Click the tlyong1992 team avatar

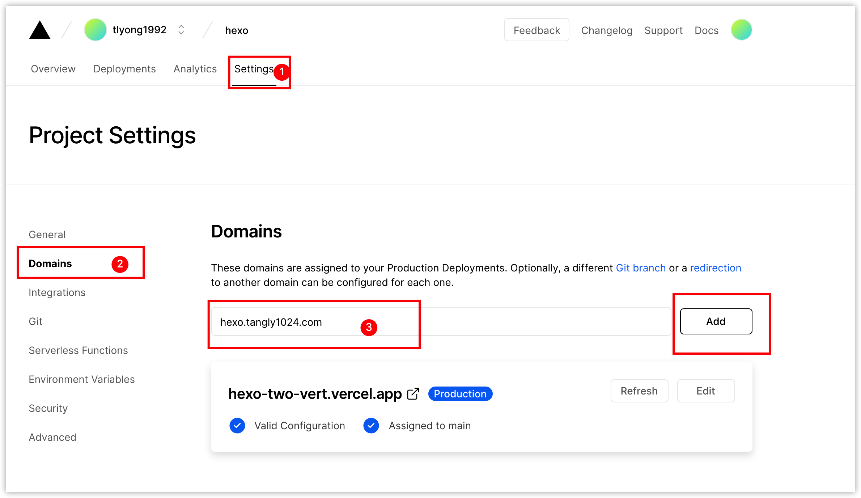coord(95,30)
